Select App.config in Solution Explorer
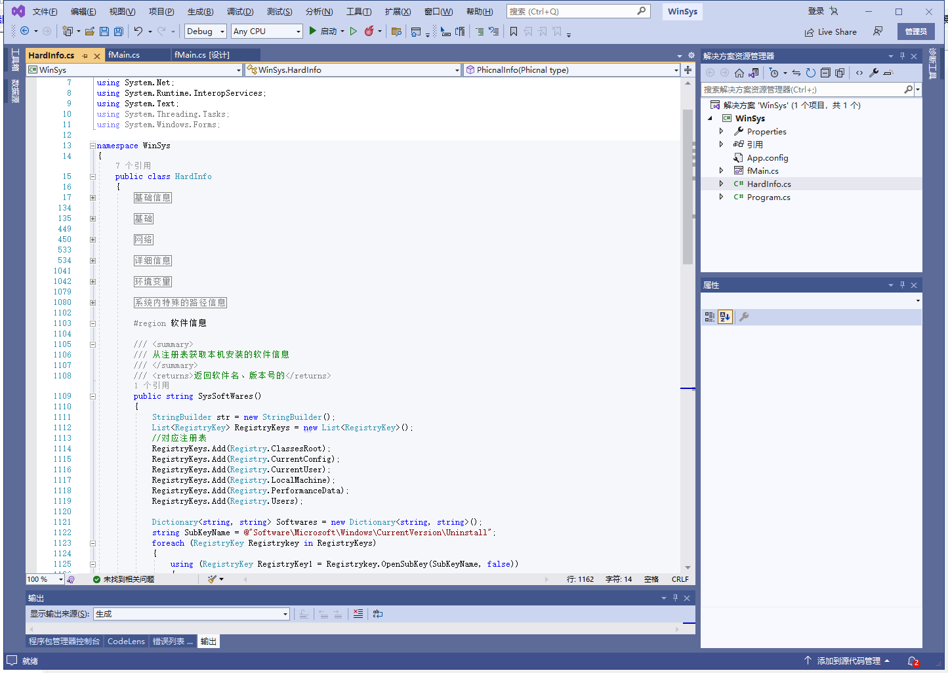 coord(768,157)
